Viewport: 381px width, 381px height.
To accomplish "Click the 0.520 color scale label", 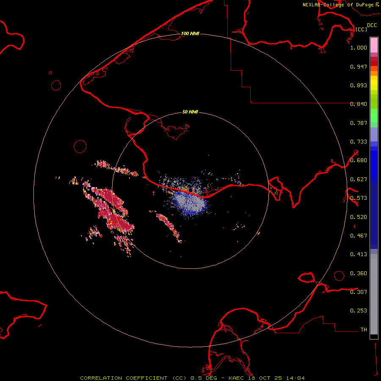I will pyautogui.click(x=359, y=217).
